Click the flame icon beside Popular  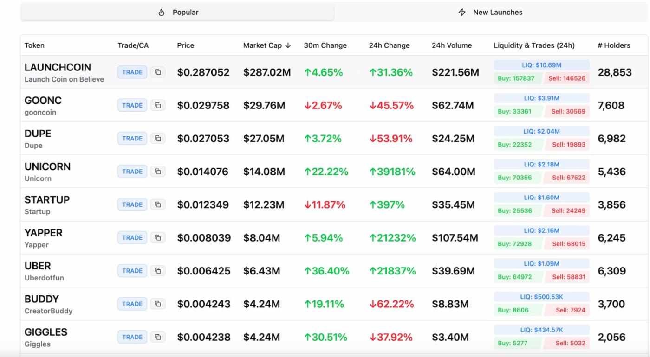161,12
